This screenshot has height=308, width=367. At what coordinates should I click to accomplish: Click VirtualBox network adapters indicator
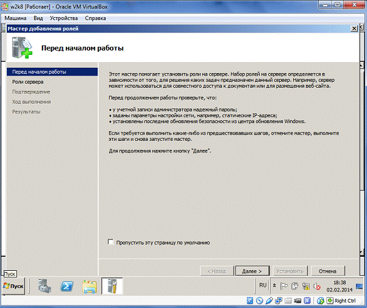tap(279, 301)
